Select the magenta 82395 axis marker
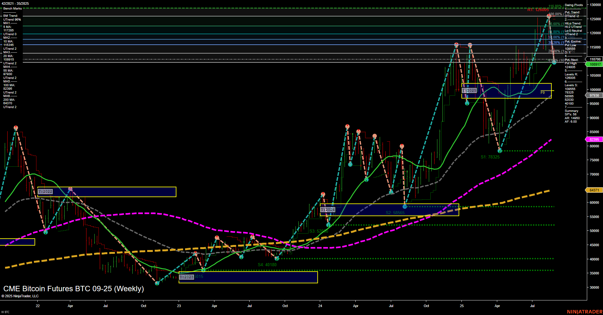This screenshot has height=315, width=603. pyautogui.click(x=593, y=139)
